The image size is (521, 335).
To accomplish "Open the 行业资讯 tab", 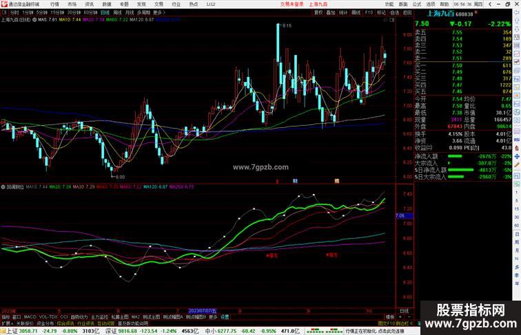I will [x=85, y=323].
